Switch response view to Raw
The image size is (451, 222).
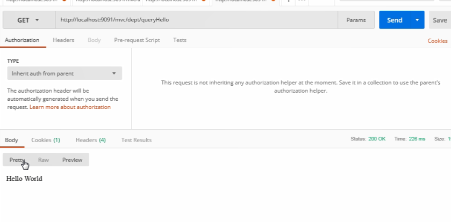pyautogui.click(x=44, y=160)
